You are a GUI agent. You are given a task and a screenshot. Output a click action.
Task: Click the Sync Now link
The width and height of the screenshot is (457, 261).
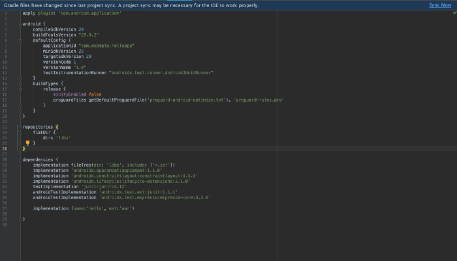pyautogui.click(x=440, y=5)
